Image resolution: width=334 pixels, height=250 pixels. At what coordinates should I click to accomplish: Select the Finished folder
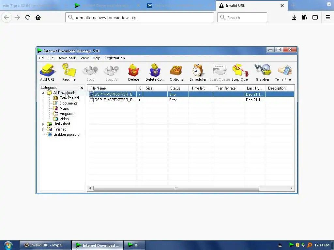60,129
